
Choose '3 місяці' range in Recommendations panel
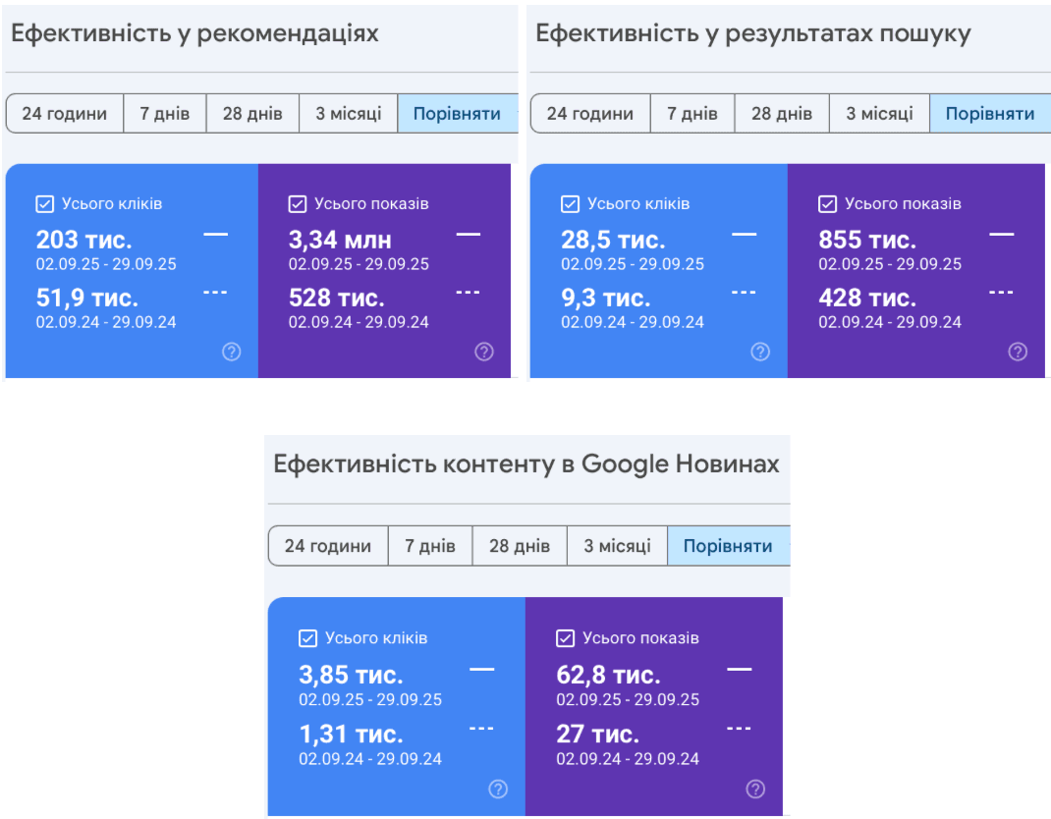pyautogui.click(x=349, y=114)
